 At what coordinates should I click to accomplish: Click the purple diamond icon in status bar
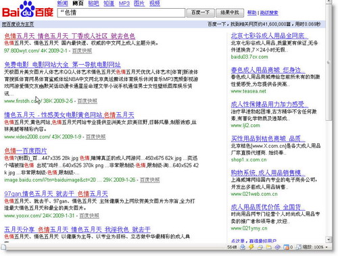click(277, 247)
